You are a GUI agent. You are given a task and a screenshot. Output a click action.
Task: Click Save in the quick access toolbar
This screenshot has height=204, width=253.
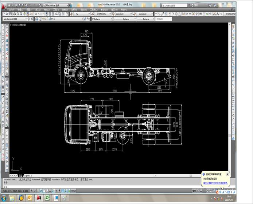click(x=20, y=5)
